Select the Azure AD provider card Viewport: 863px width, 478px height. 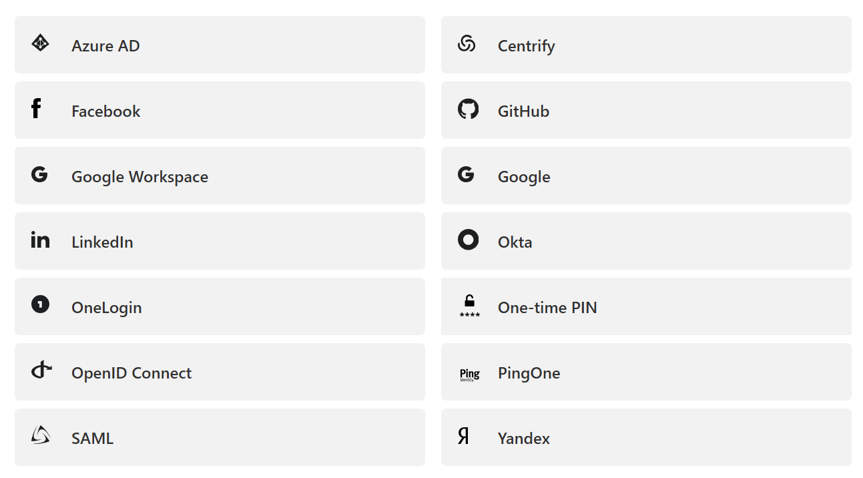[x=220, y=45]
